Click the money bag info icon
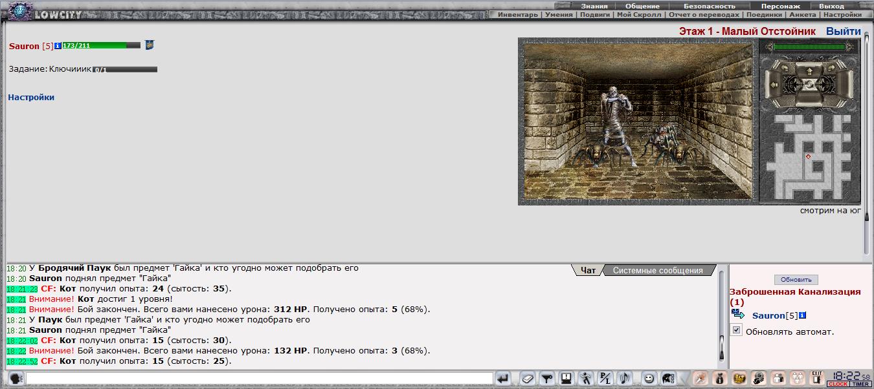Screen dimensions: 874x389 pyautogui.click(x=721, y=379)
